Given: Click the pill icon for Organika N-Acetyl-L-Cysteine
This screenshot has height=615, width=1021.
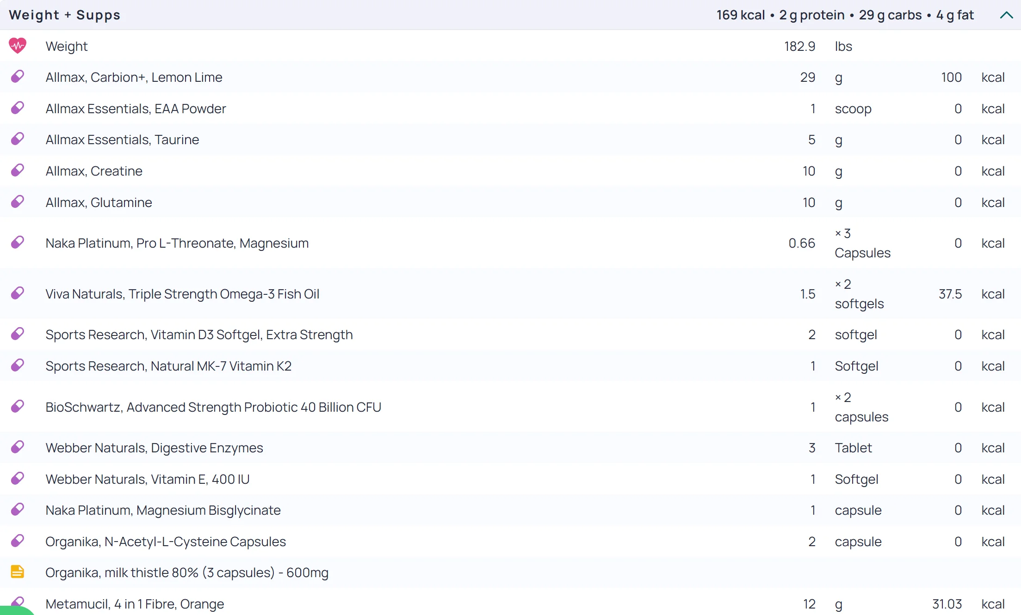Looking at the screenshot, I should [x=18, y=541].
